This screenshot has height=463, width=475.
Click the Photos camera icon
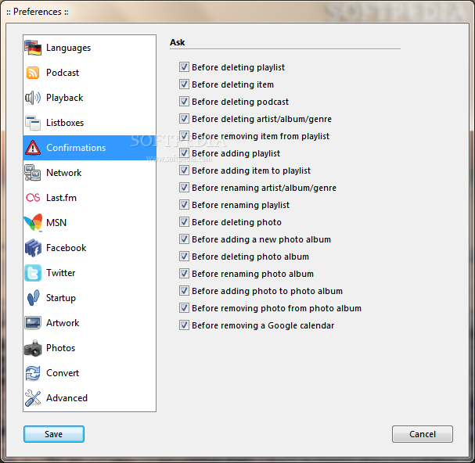pyautogui.click(x=33, y=348)
